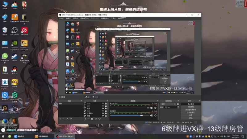Select the scene entry in Scenes list

tap(71, 104)
